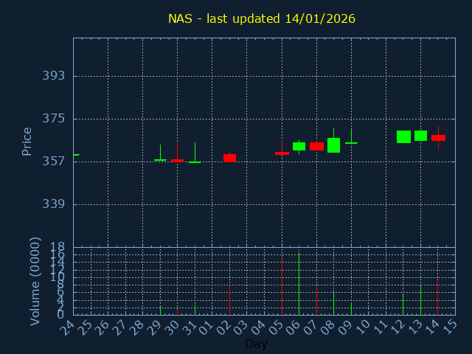Image resolution: width=472 pixels, height=354 pixels.
Task: Click the Volume (0000) axis title
Action: coord(35,281)
